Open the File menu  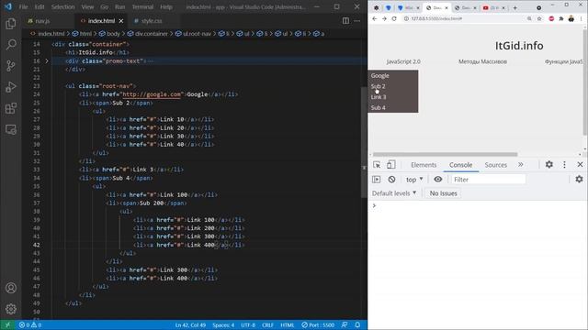click(x=23, y=6)
